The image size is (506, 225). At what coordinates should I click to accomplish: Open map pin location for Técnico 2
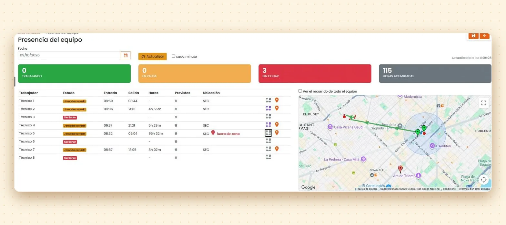tap(277, 108)
